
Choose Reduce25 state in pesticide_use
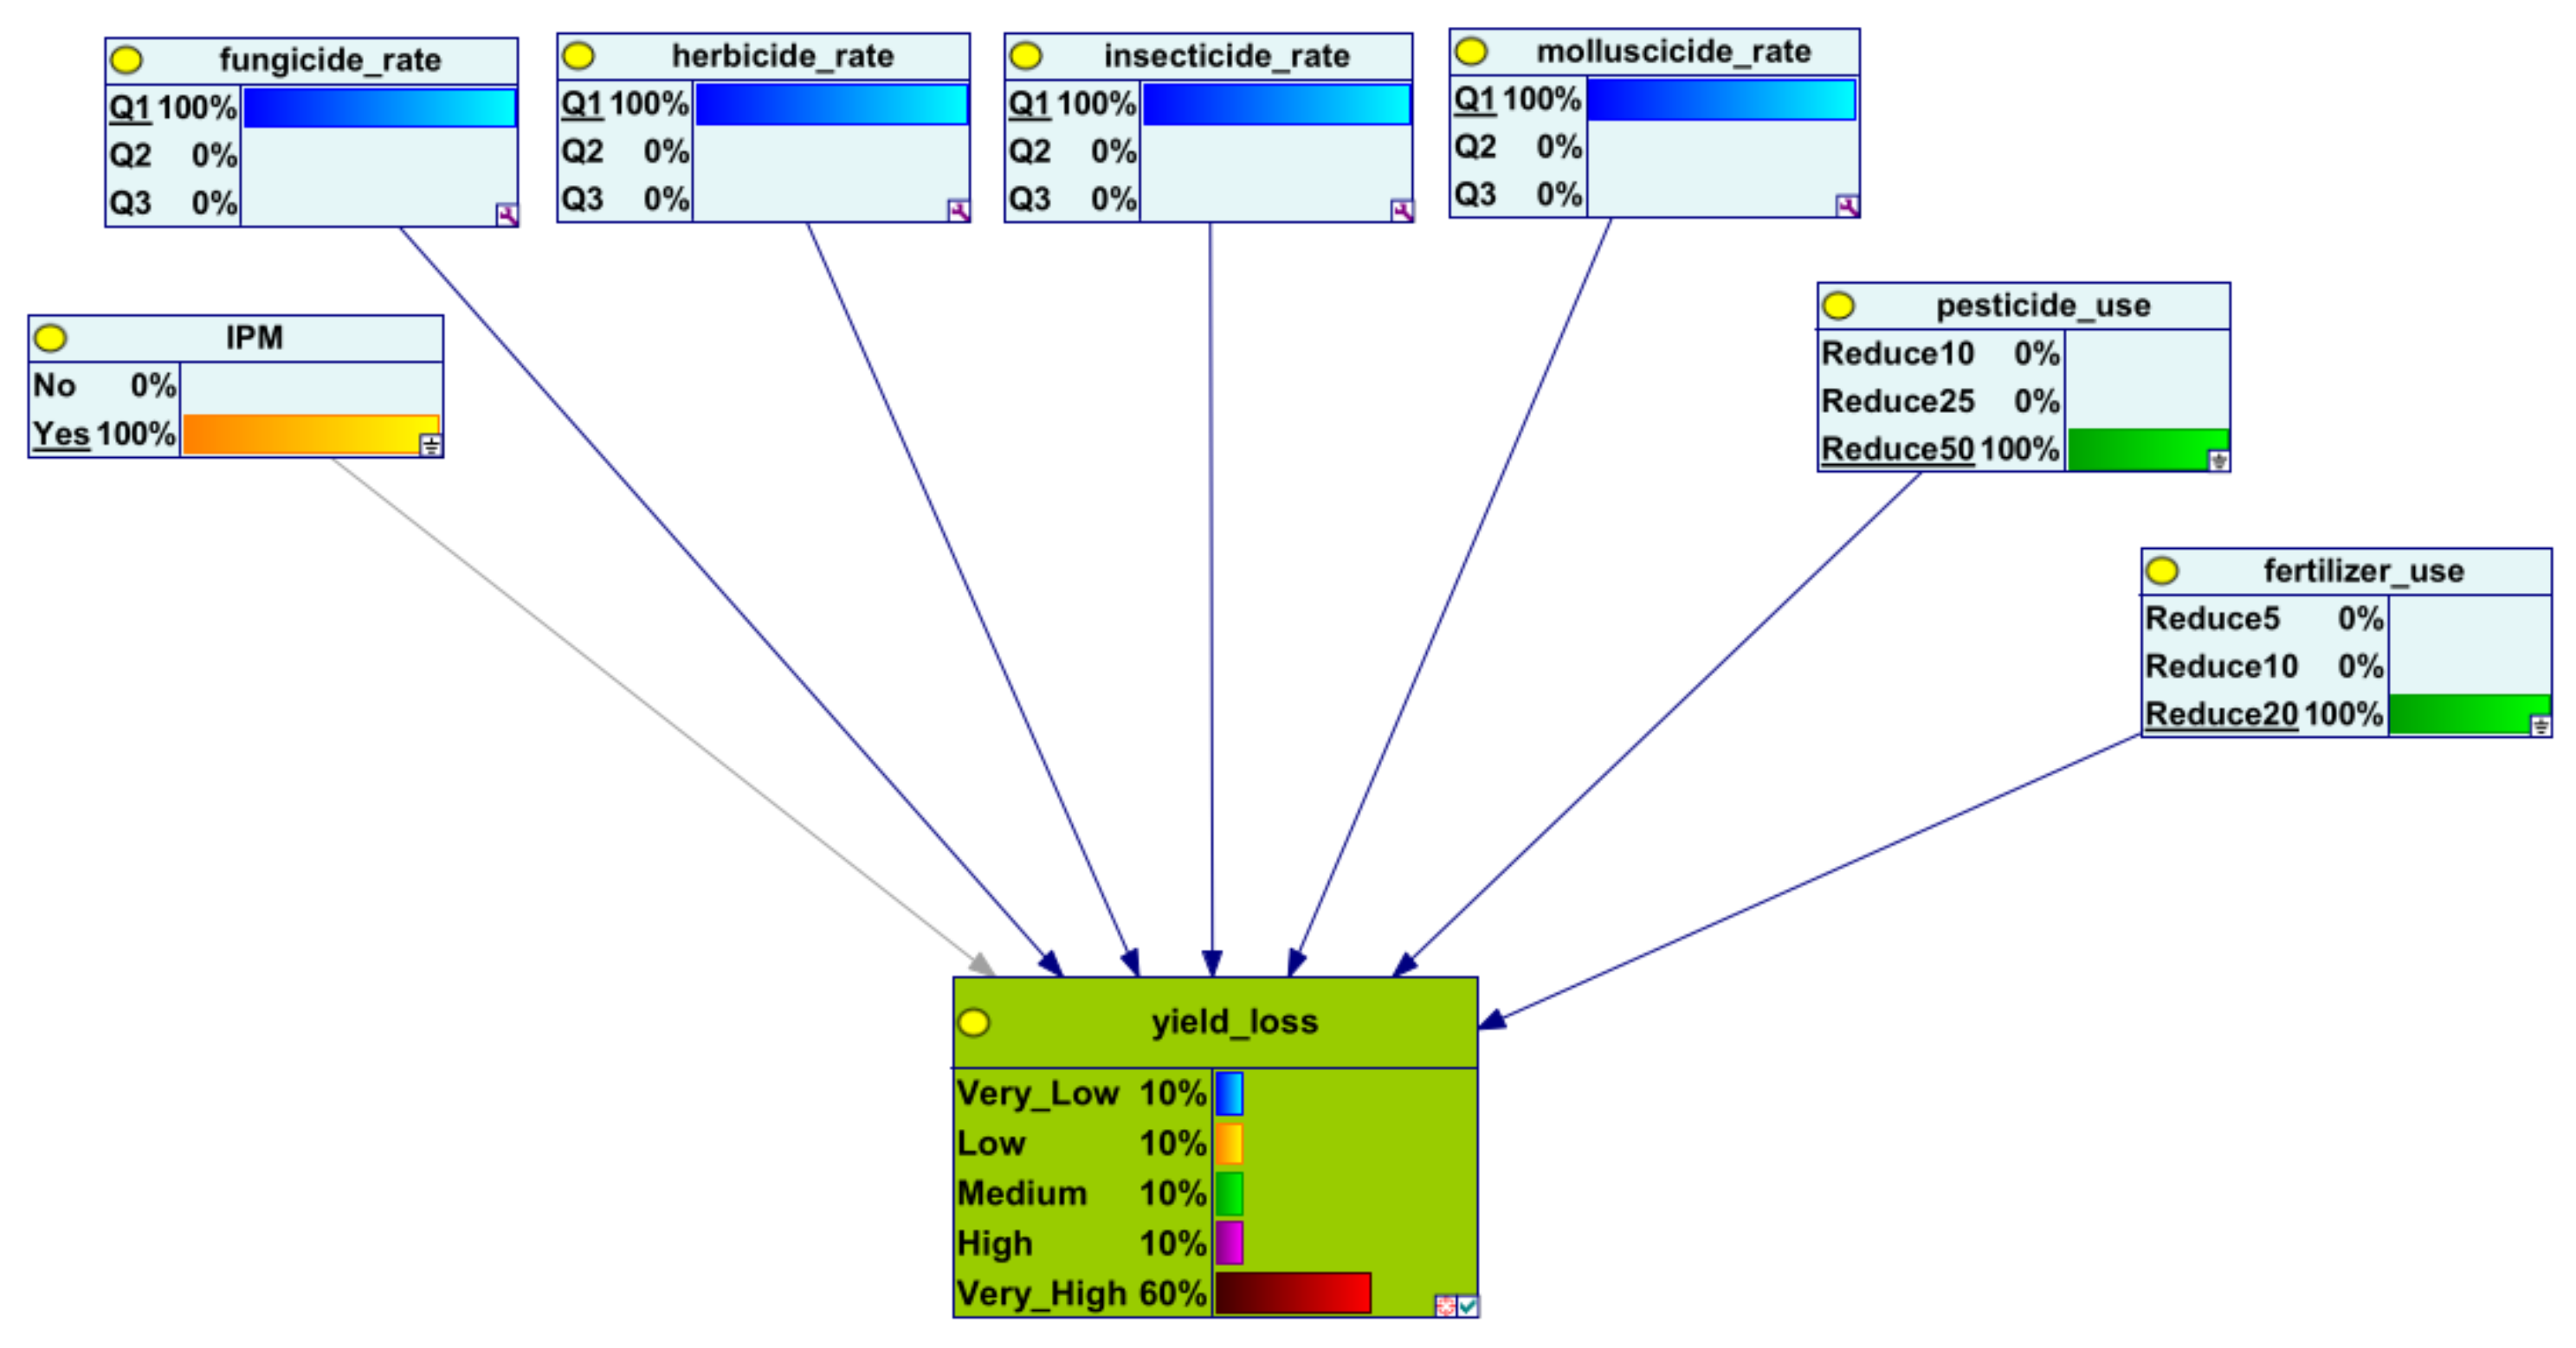(1897, 401)
